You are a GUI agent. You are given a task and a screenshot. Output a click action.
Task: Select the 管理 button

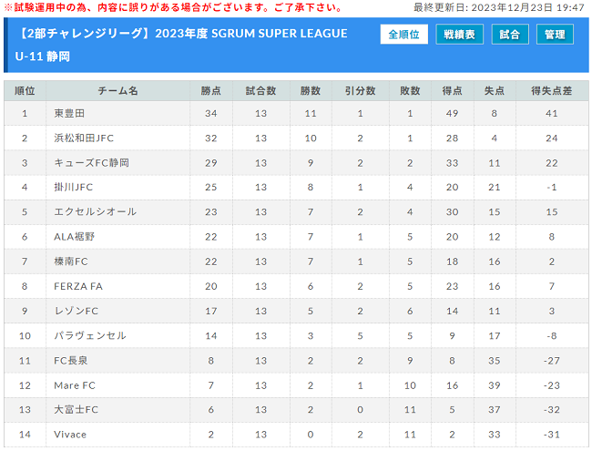555,35
